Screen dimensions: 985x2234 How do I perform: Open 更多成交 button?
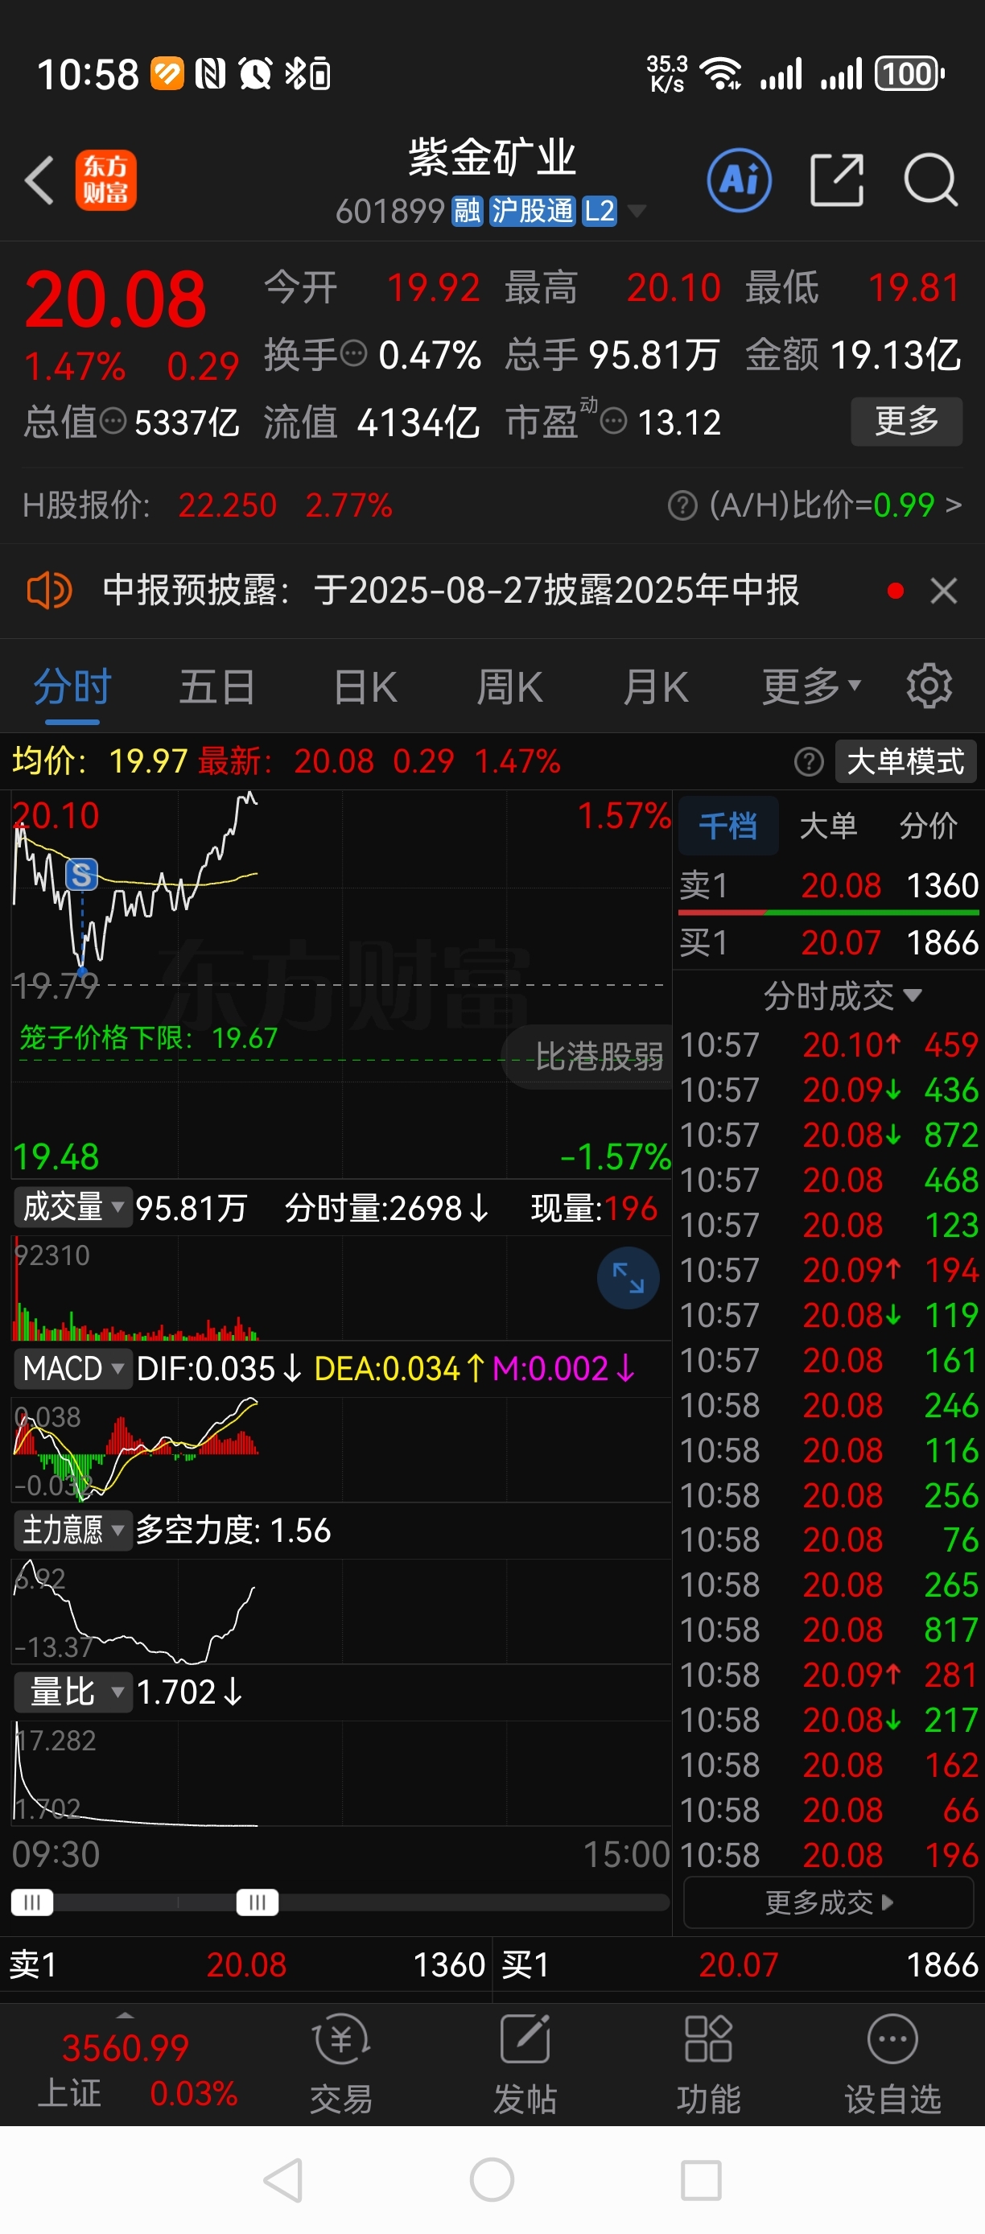(x=828, y=1902)
